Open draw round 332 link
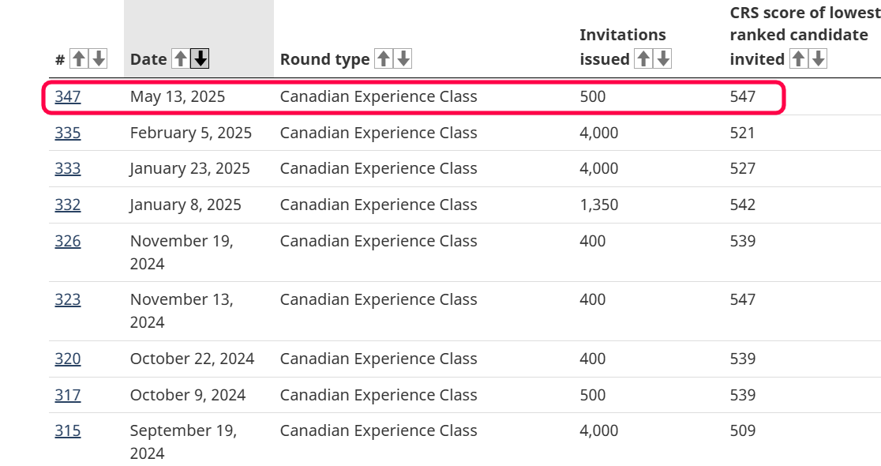 [67, 205]
